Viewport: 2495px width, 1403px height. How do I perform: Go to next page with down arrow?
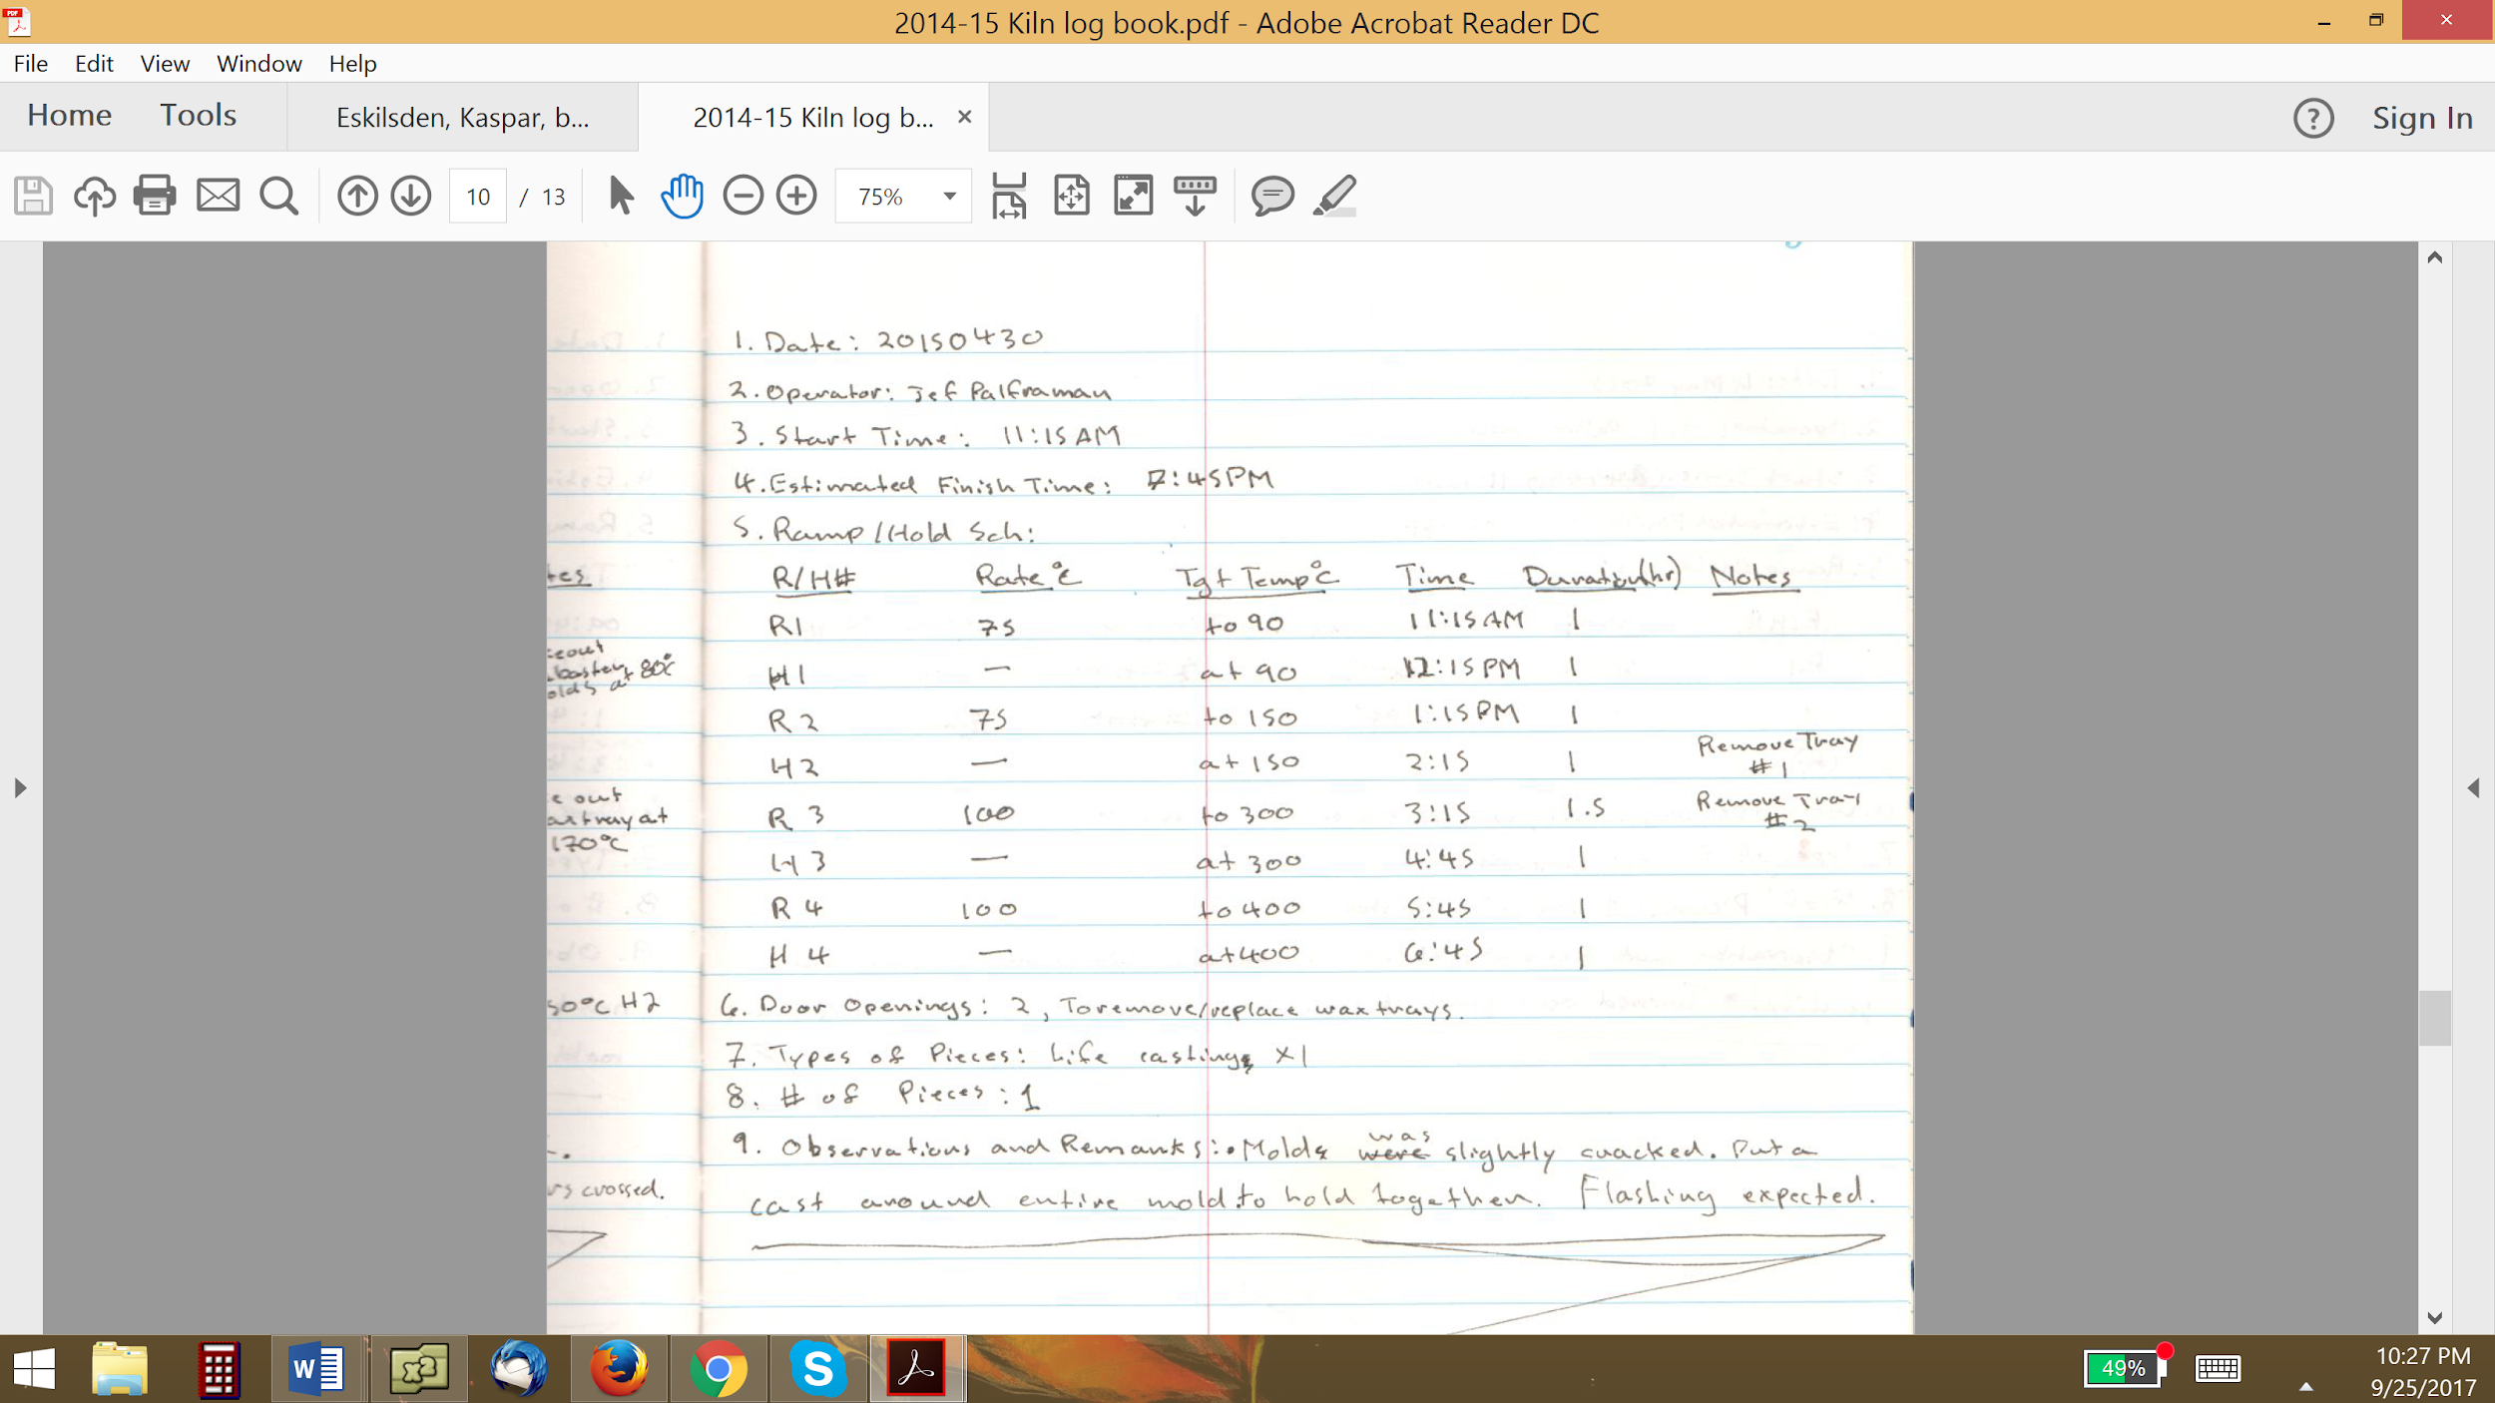[x=411, y=196]
